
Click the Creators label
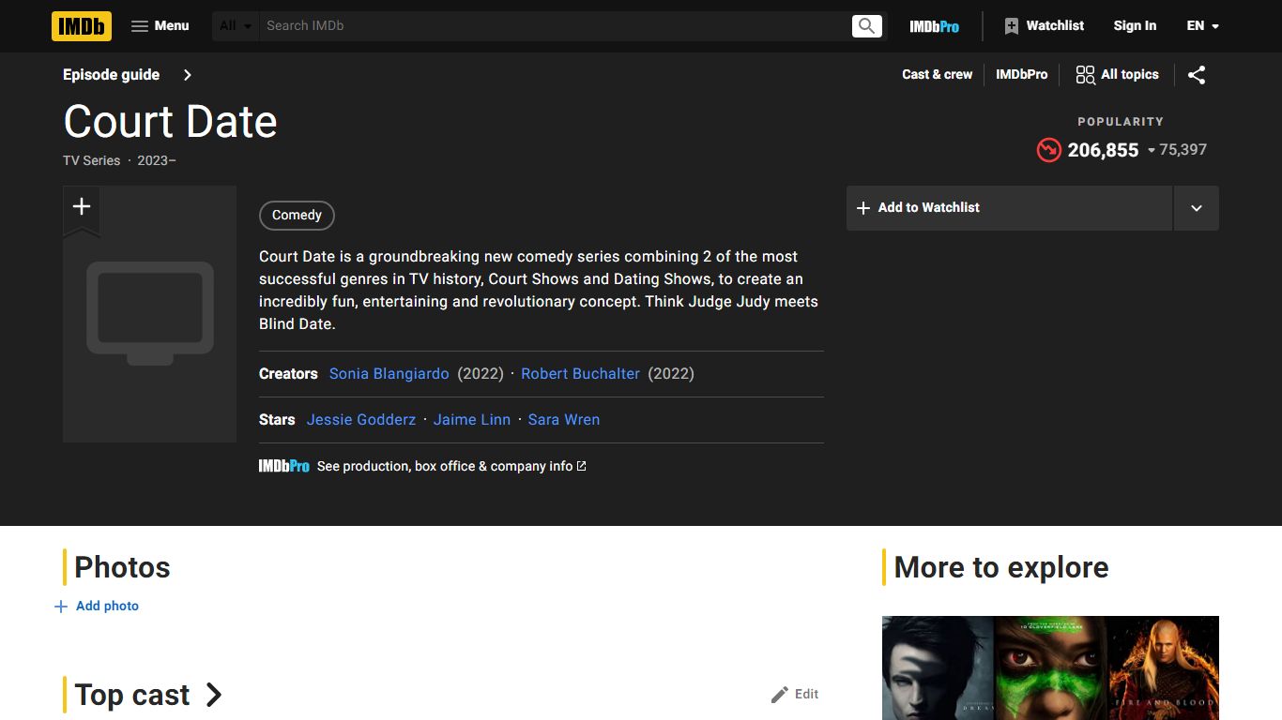coord(288,374)
